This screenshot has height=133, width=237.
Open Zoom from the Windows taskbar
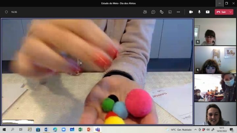64,130
